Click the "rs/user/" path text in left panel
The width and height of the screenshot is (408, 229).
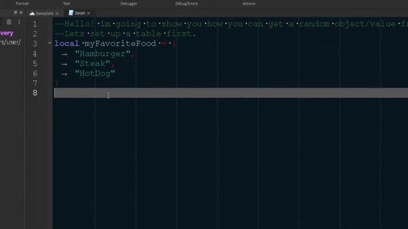pyautogui.click(x=10, y=42)
